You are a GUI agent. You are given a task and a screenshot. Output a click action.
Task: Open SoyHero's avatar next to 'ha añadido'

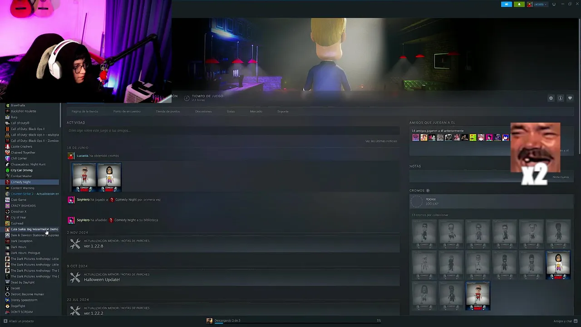pyautogui.click(x=71, y=220)
